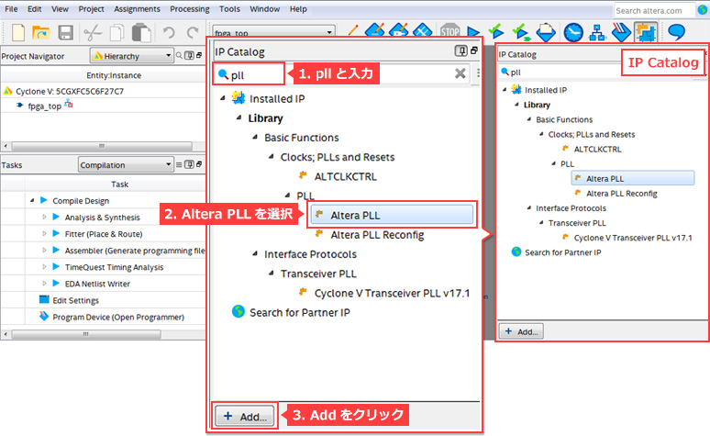Viewport: 710px width, 436px height.
Task: Open Edit Settings in the Tasks list
Action: click(75, 300)
